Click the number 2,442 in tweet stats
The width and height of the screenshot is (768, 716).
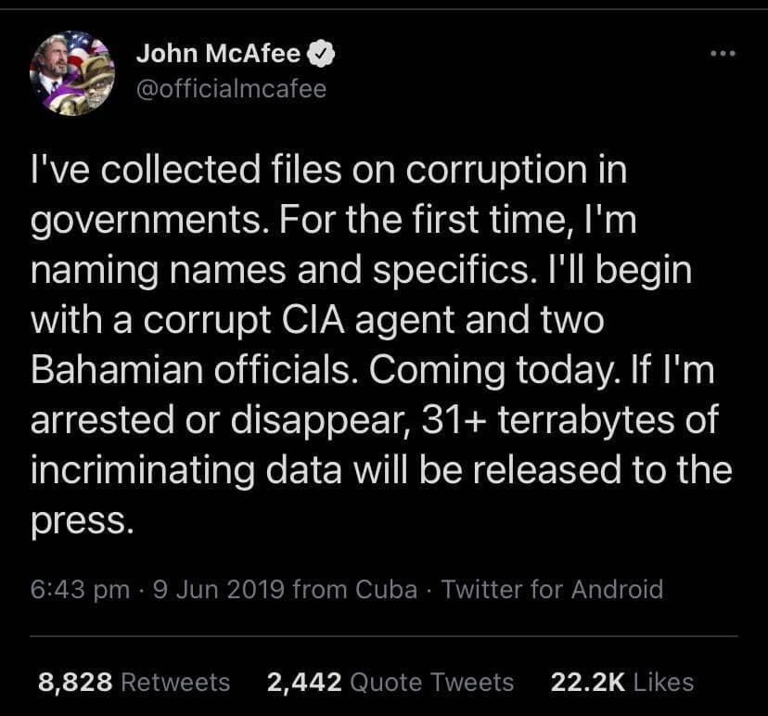coord(303,683)
